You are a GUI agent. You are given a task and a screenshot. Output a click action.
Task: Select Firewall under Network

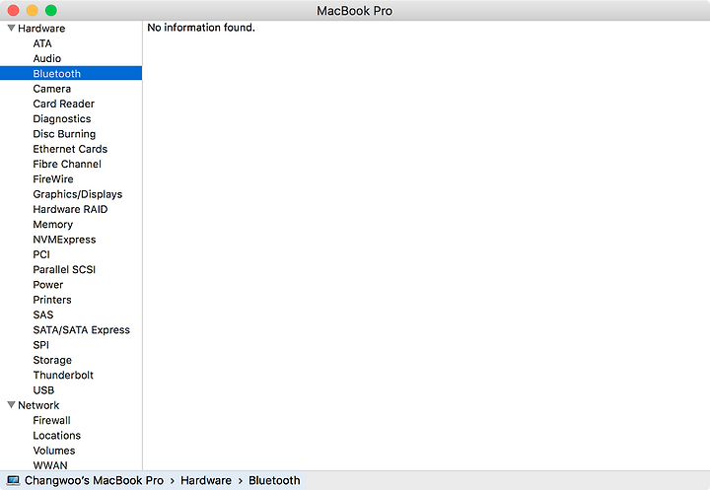click(51, 420)
